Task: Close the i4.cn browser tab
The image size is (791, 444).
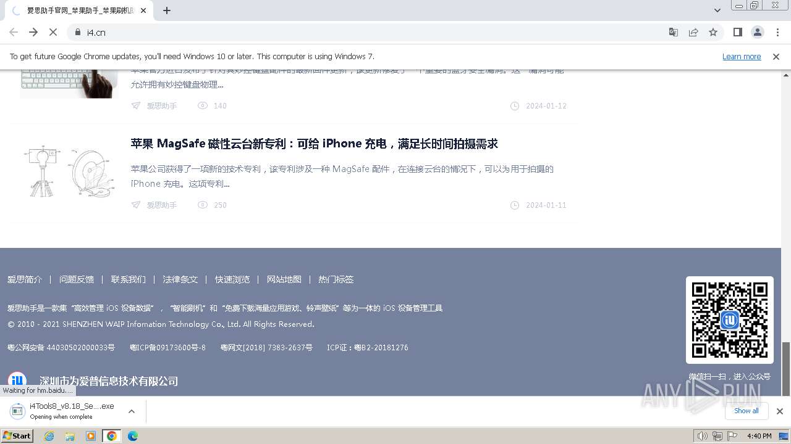Action: 143,10
